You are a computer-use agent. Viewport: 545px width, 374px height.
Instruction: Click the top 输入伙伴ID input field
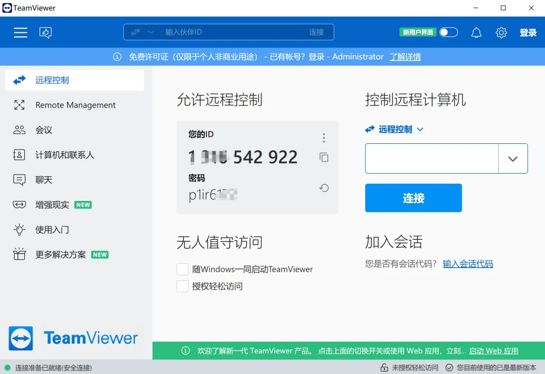(x=232, y=32)
